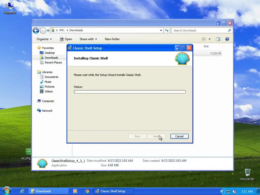Screen dimensions: 260x195
Task: Click the Date modified value in details pane
Action: click(120, 161)
